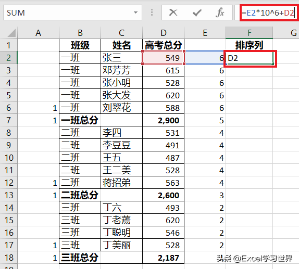Select the subtotal value 2,187

(x=163, y=258)
